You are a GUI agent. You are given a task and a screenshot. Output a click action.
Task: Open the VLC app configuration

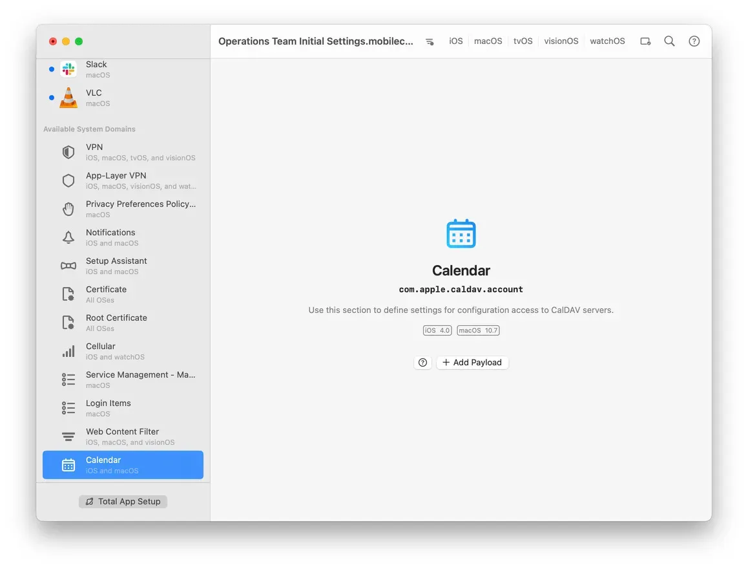pos(94,97)
